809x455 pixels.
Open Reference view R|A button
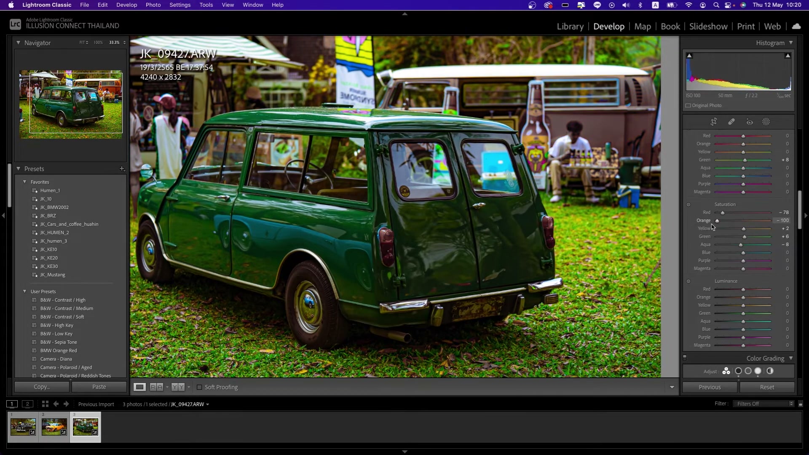(156, 387)
